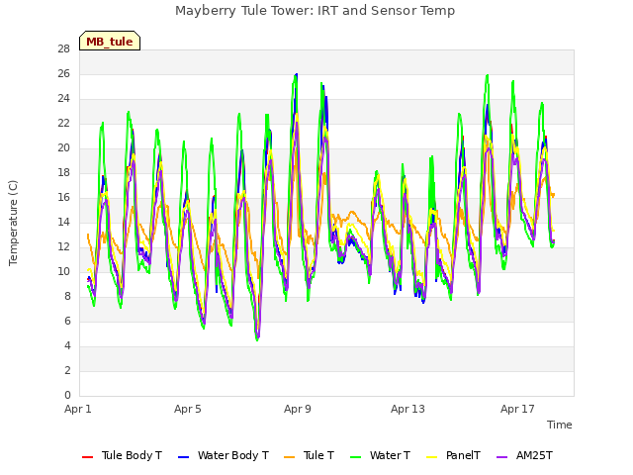Click the yellow PanelT legend swatch
Screen dimensions: 633x475
tap(431, 457)
